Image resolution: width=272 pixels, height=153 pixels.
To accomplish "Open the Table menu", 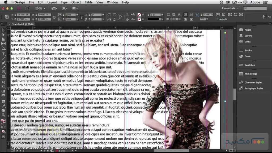I will point(88,2).
